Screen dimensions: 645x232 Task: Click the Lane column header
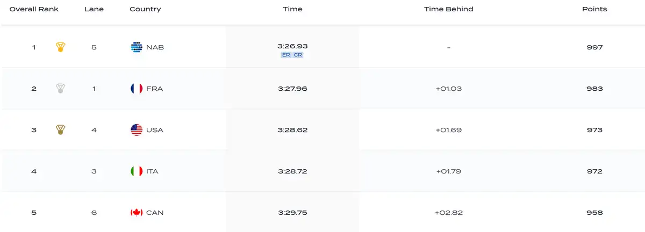pos(94,9)
